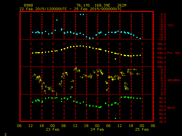Click the 40.0 humidity scale value
Viewport: 182px width, 136px height.
(162, 118)
